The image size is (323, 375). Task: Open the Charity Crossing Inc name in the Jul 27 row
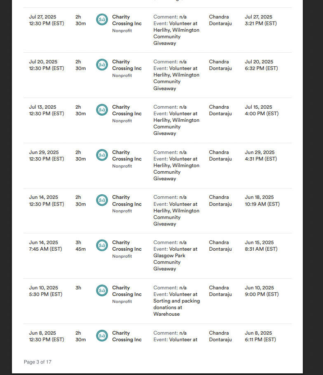[x=126, y=20]
